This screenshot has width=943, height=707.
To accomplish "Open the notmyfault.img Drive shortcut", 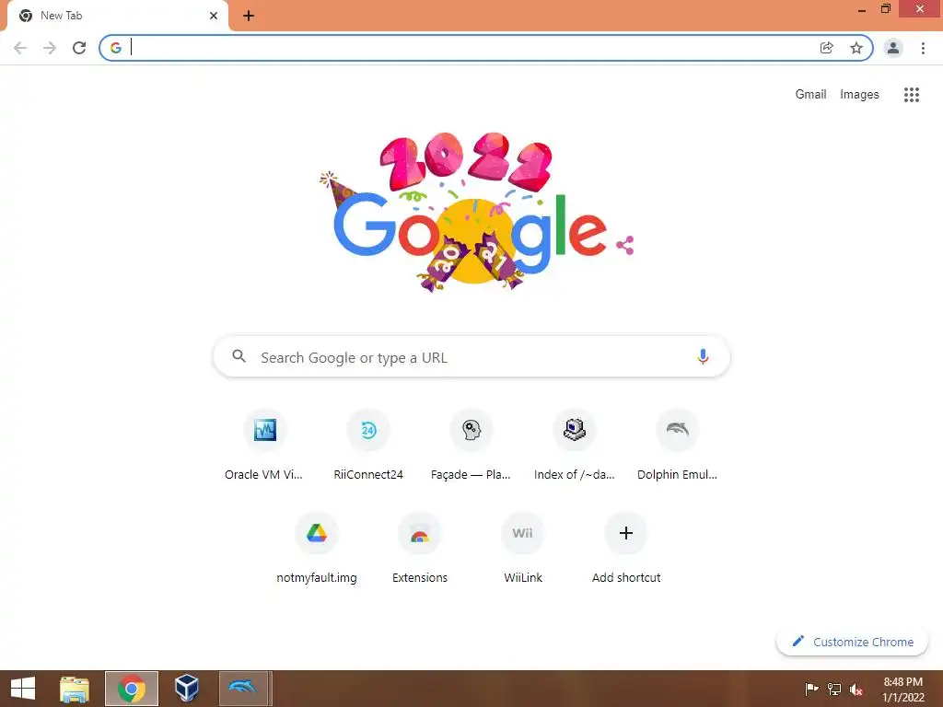I will point(317,550).
